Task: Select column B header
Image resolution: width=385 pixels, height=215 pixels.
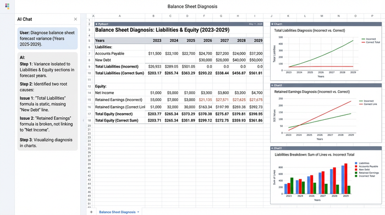Action: 153,16
